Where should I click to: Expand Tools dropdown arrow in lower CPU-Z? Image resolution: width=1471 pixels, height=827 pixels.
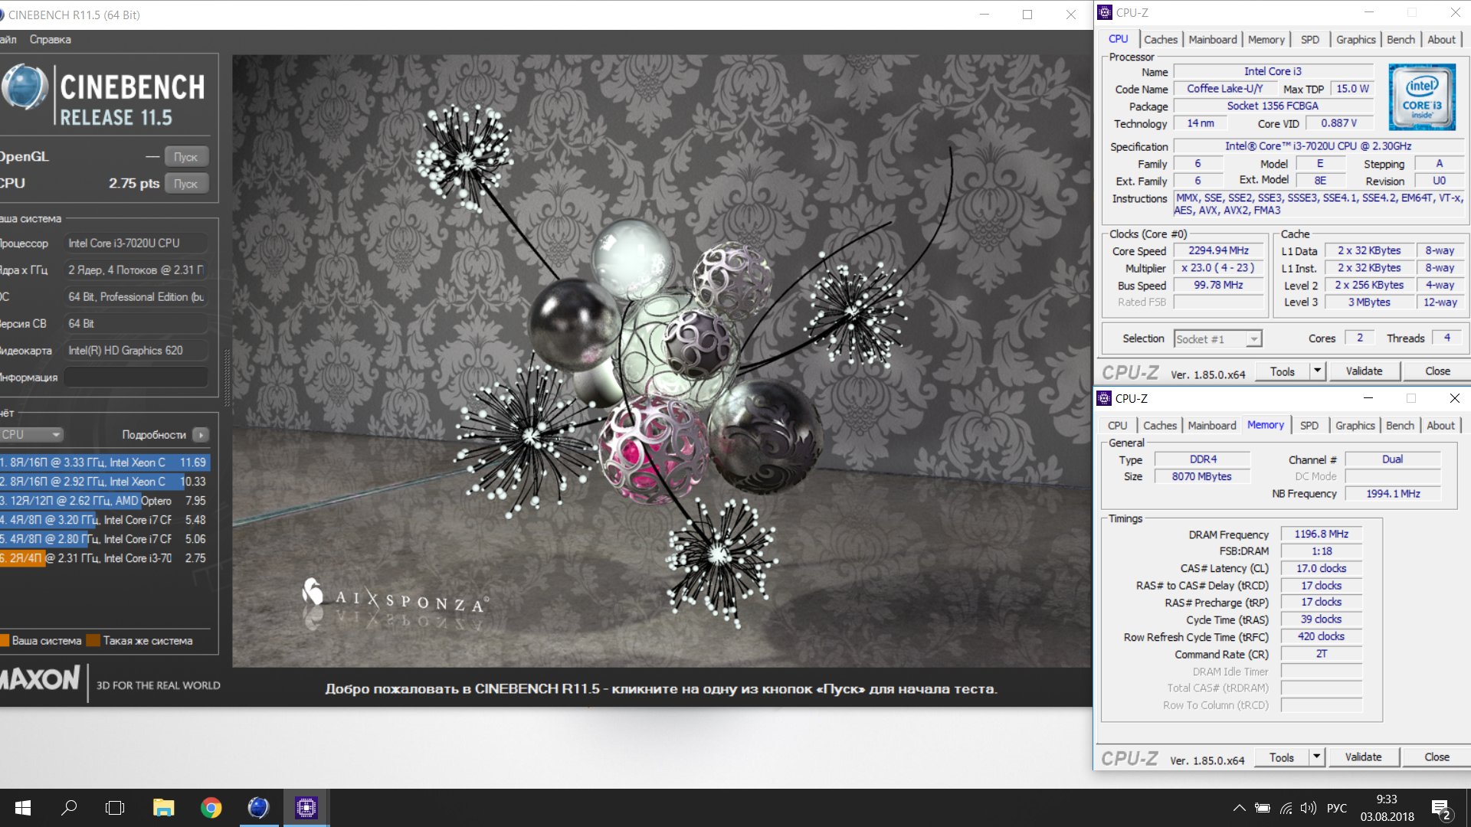point(1316,757)
